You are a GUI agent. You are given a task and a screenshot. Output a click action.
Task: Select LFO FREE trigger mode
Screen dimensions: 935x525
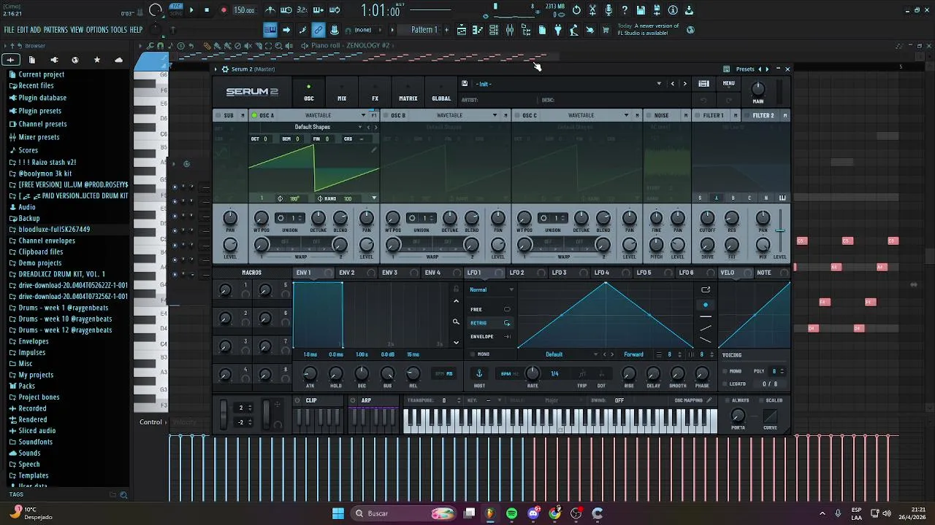coord(490,309)
